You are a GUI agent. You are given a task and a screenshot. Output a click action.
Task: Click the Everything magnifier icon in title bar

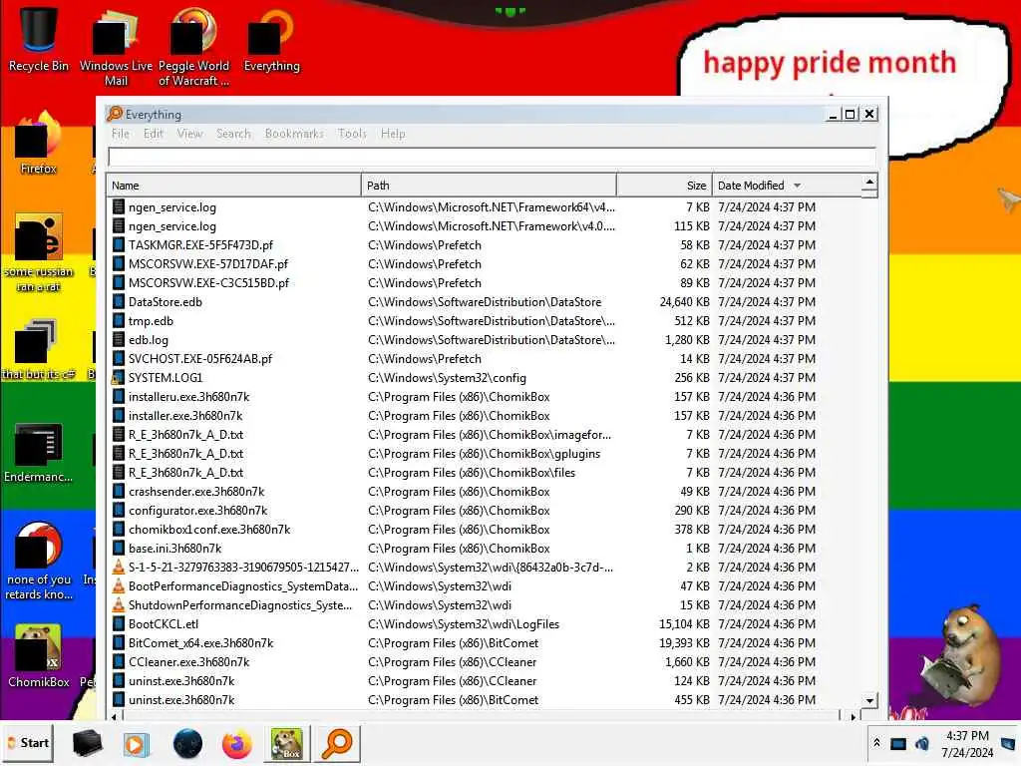tap(115, 114)
